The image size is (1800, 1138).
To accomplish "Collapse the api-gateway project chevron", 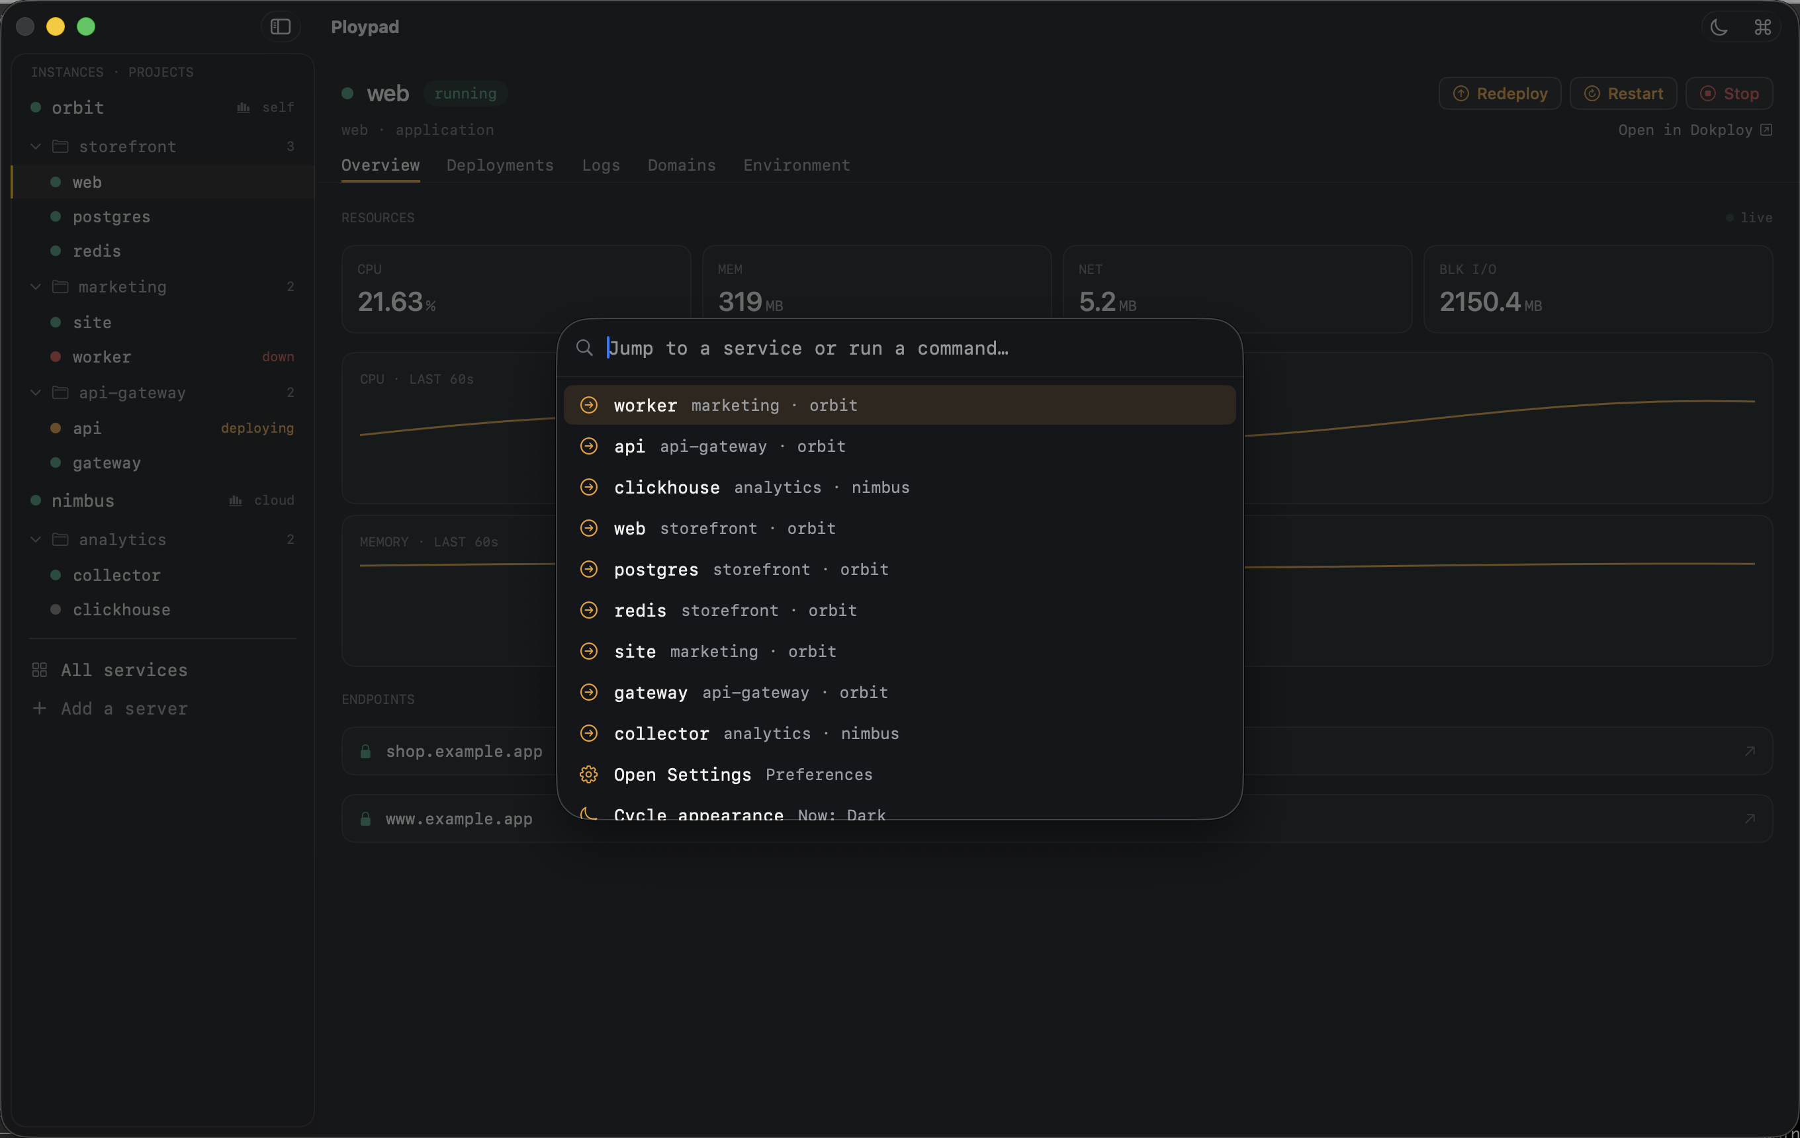I will 35,393.
